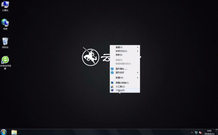Click the 屏幕分辨率 monitor icon
The image size is (218, 135).
pos(112,83)
